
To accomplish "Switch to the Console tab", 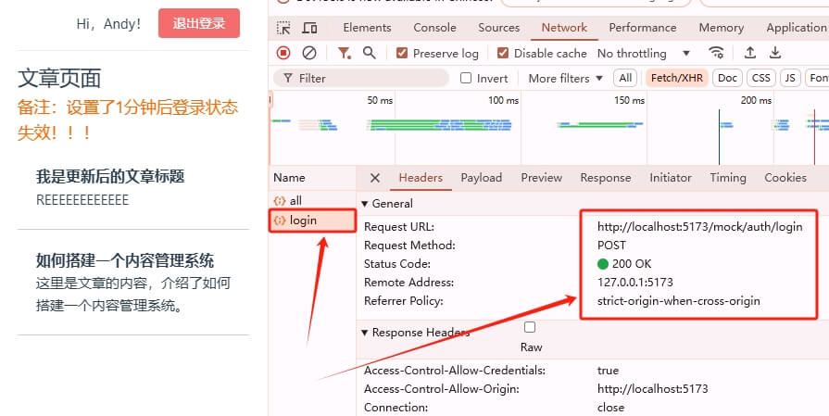I will [x=434, y=28].
